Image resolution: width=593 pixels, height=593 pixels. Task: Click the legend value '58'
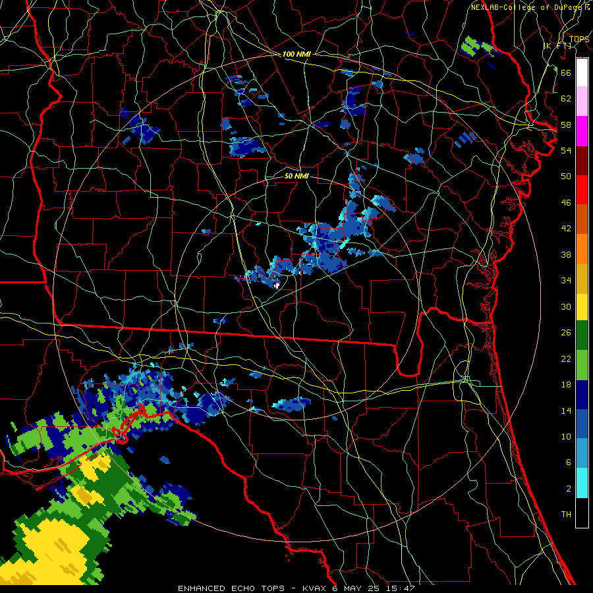tap(566, 125)
